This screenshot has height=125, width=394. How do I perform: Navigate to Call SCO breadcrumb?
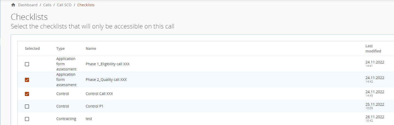64,5
